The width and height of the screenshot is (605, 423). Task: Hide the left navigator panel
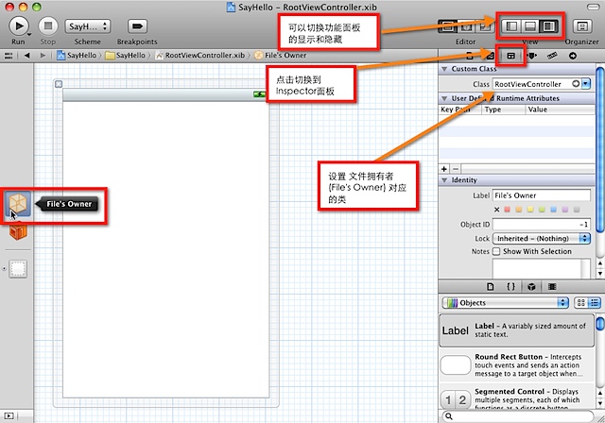point(510,26)
